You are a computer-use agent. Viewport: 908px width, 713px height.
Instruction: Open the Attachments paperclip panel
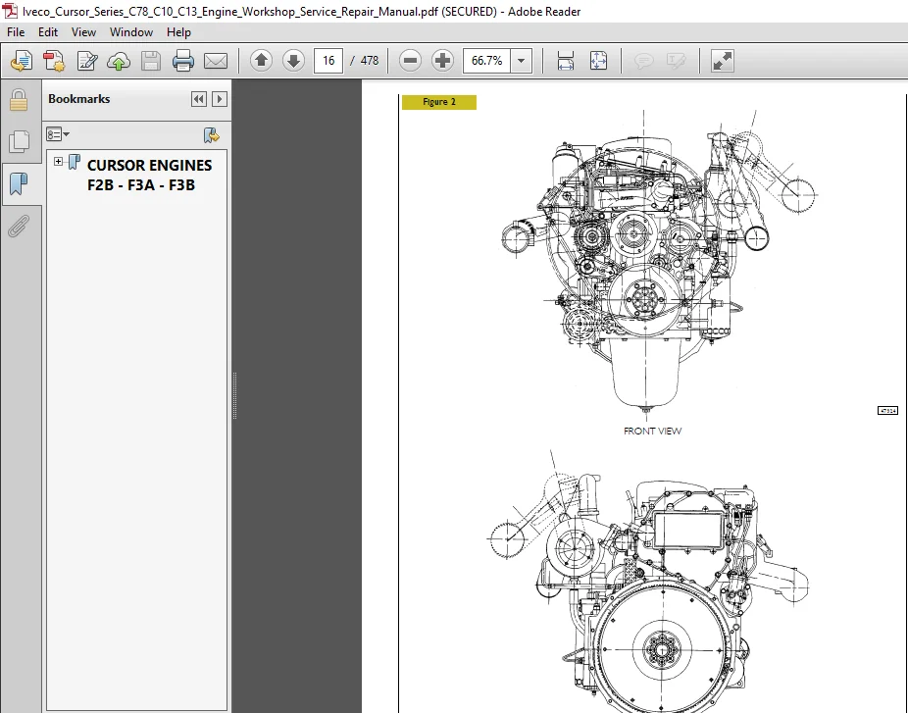19,227
